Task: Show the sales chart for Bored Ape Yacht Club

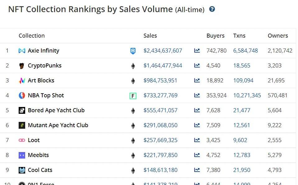Action: click(197, 110)
